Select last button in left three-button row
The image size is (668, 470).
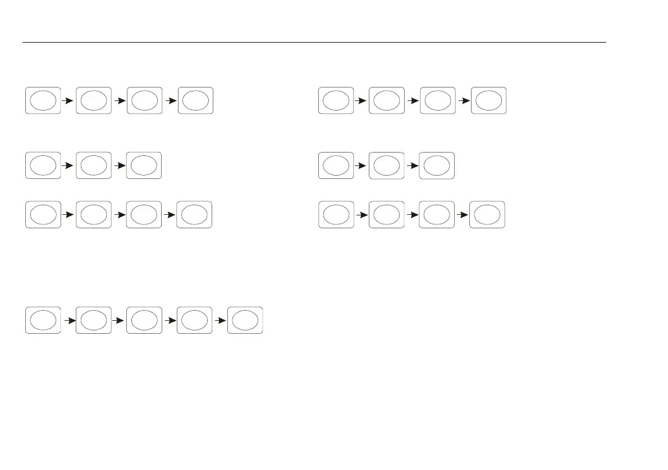(x=144, y=165)
